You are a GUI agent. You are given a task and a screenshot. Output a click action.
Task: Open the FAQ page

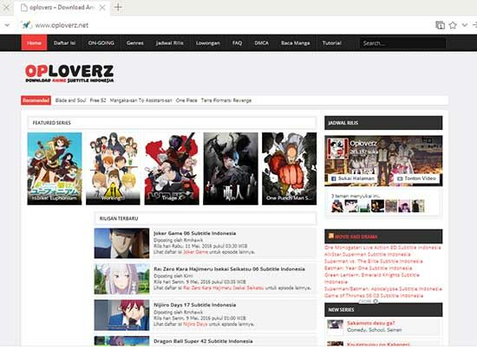click(x=237, y=42)
